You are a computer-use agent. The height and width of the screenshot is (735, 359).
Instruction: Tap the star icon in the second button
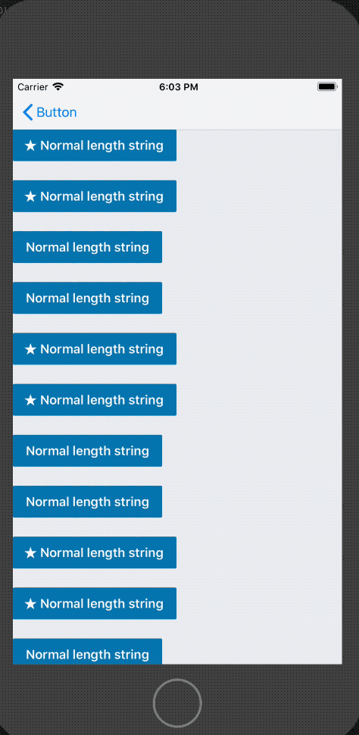(x=30, y=196)
